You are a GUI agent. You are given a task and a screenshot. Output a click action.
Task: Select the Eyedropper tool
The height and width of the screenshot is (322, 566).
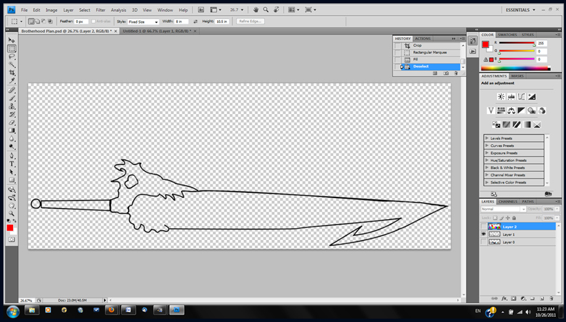coord(12,81)
